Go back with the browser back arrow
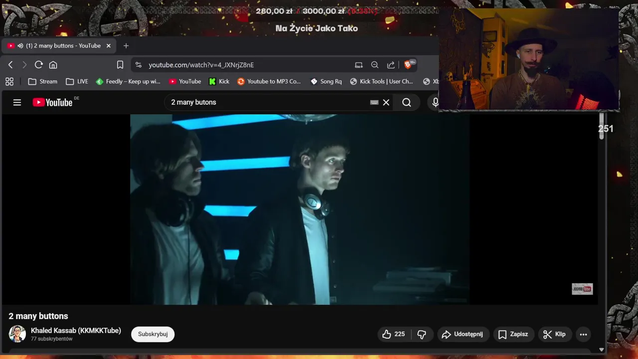Screen dimensions: 638x359 (x=10, y=65)
